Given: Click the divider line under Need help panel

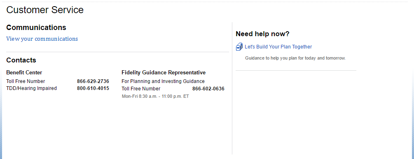Looking at the screenshot, I should [296, 70].
